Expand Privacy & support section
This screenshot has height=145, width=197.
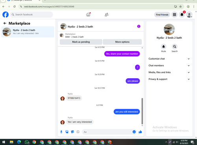pyautogui.click(x=169, y=79)
